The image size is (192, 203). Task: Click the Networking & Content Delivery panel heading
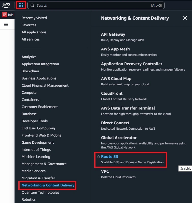coord(135,18)
